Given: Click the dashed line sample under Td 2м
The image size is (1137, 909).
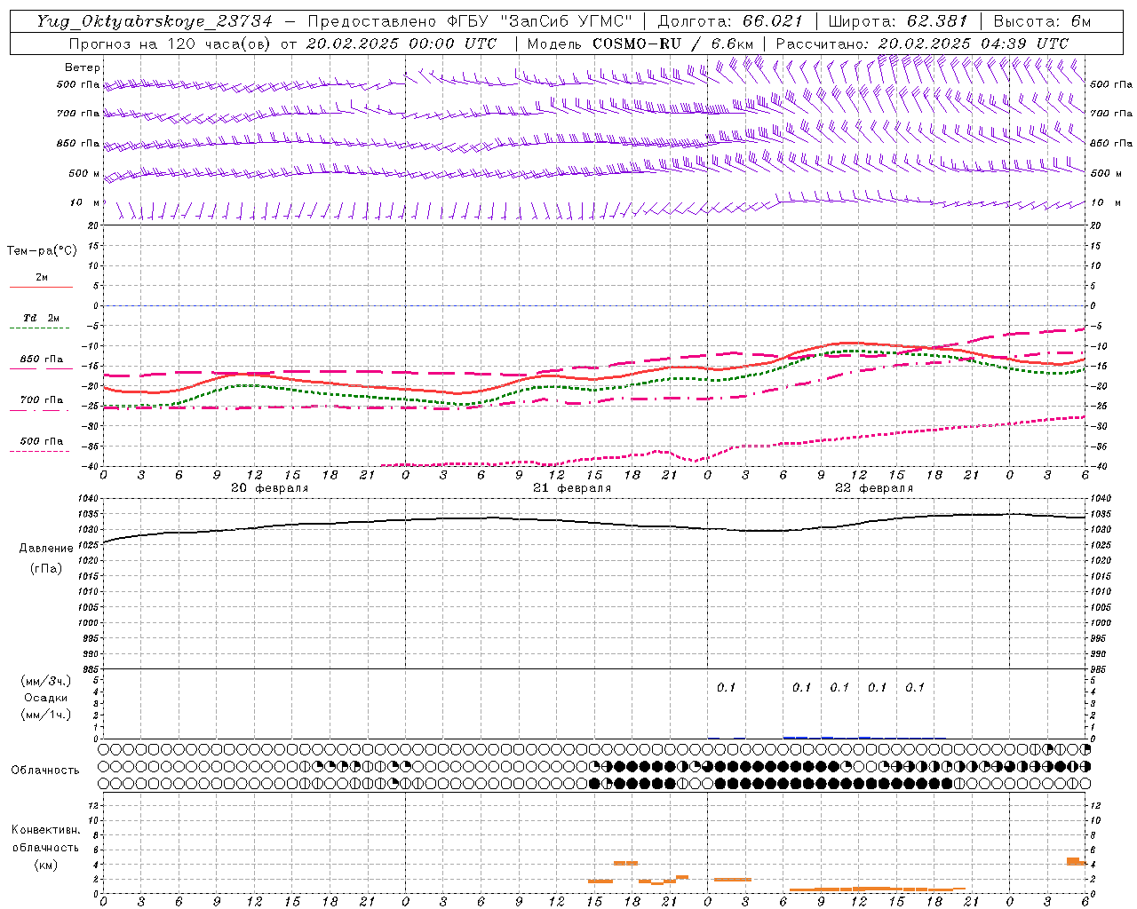Looking at the screenshot, I should [40, 328].
